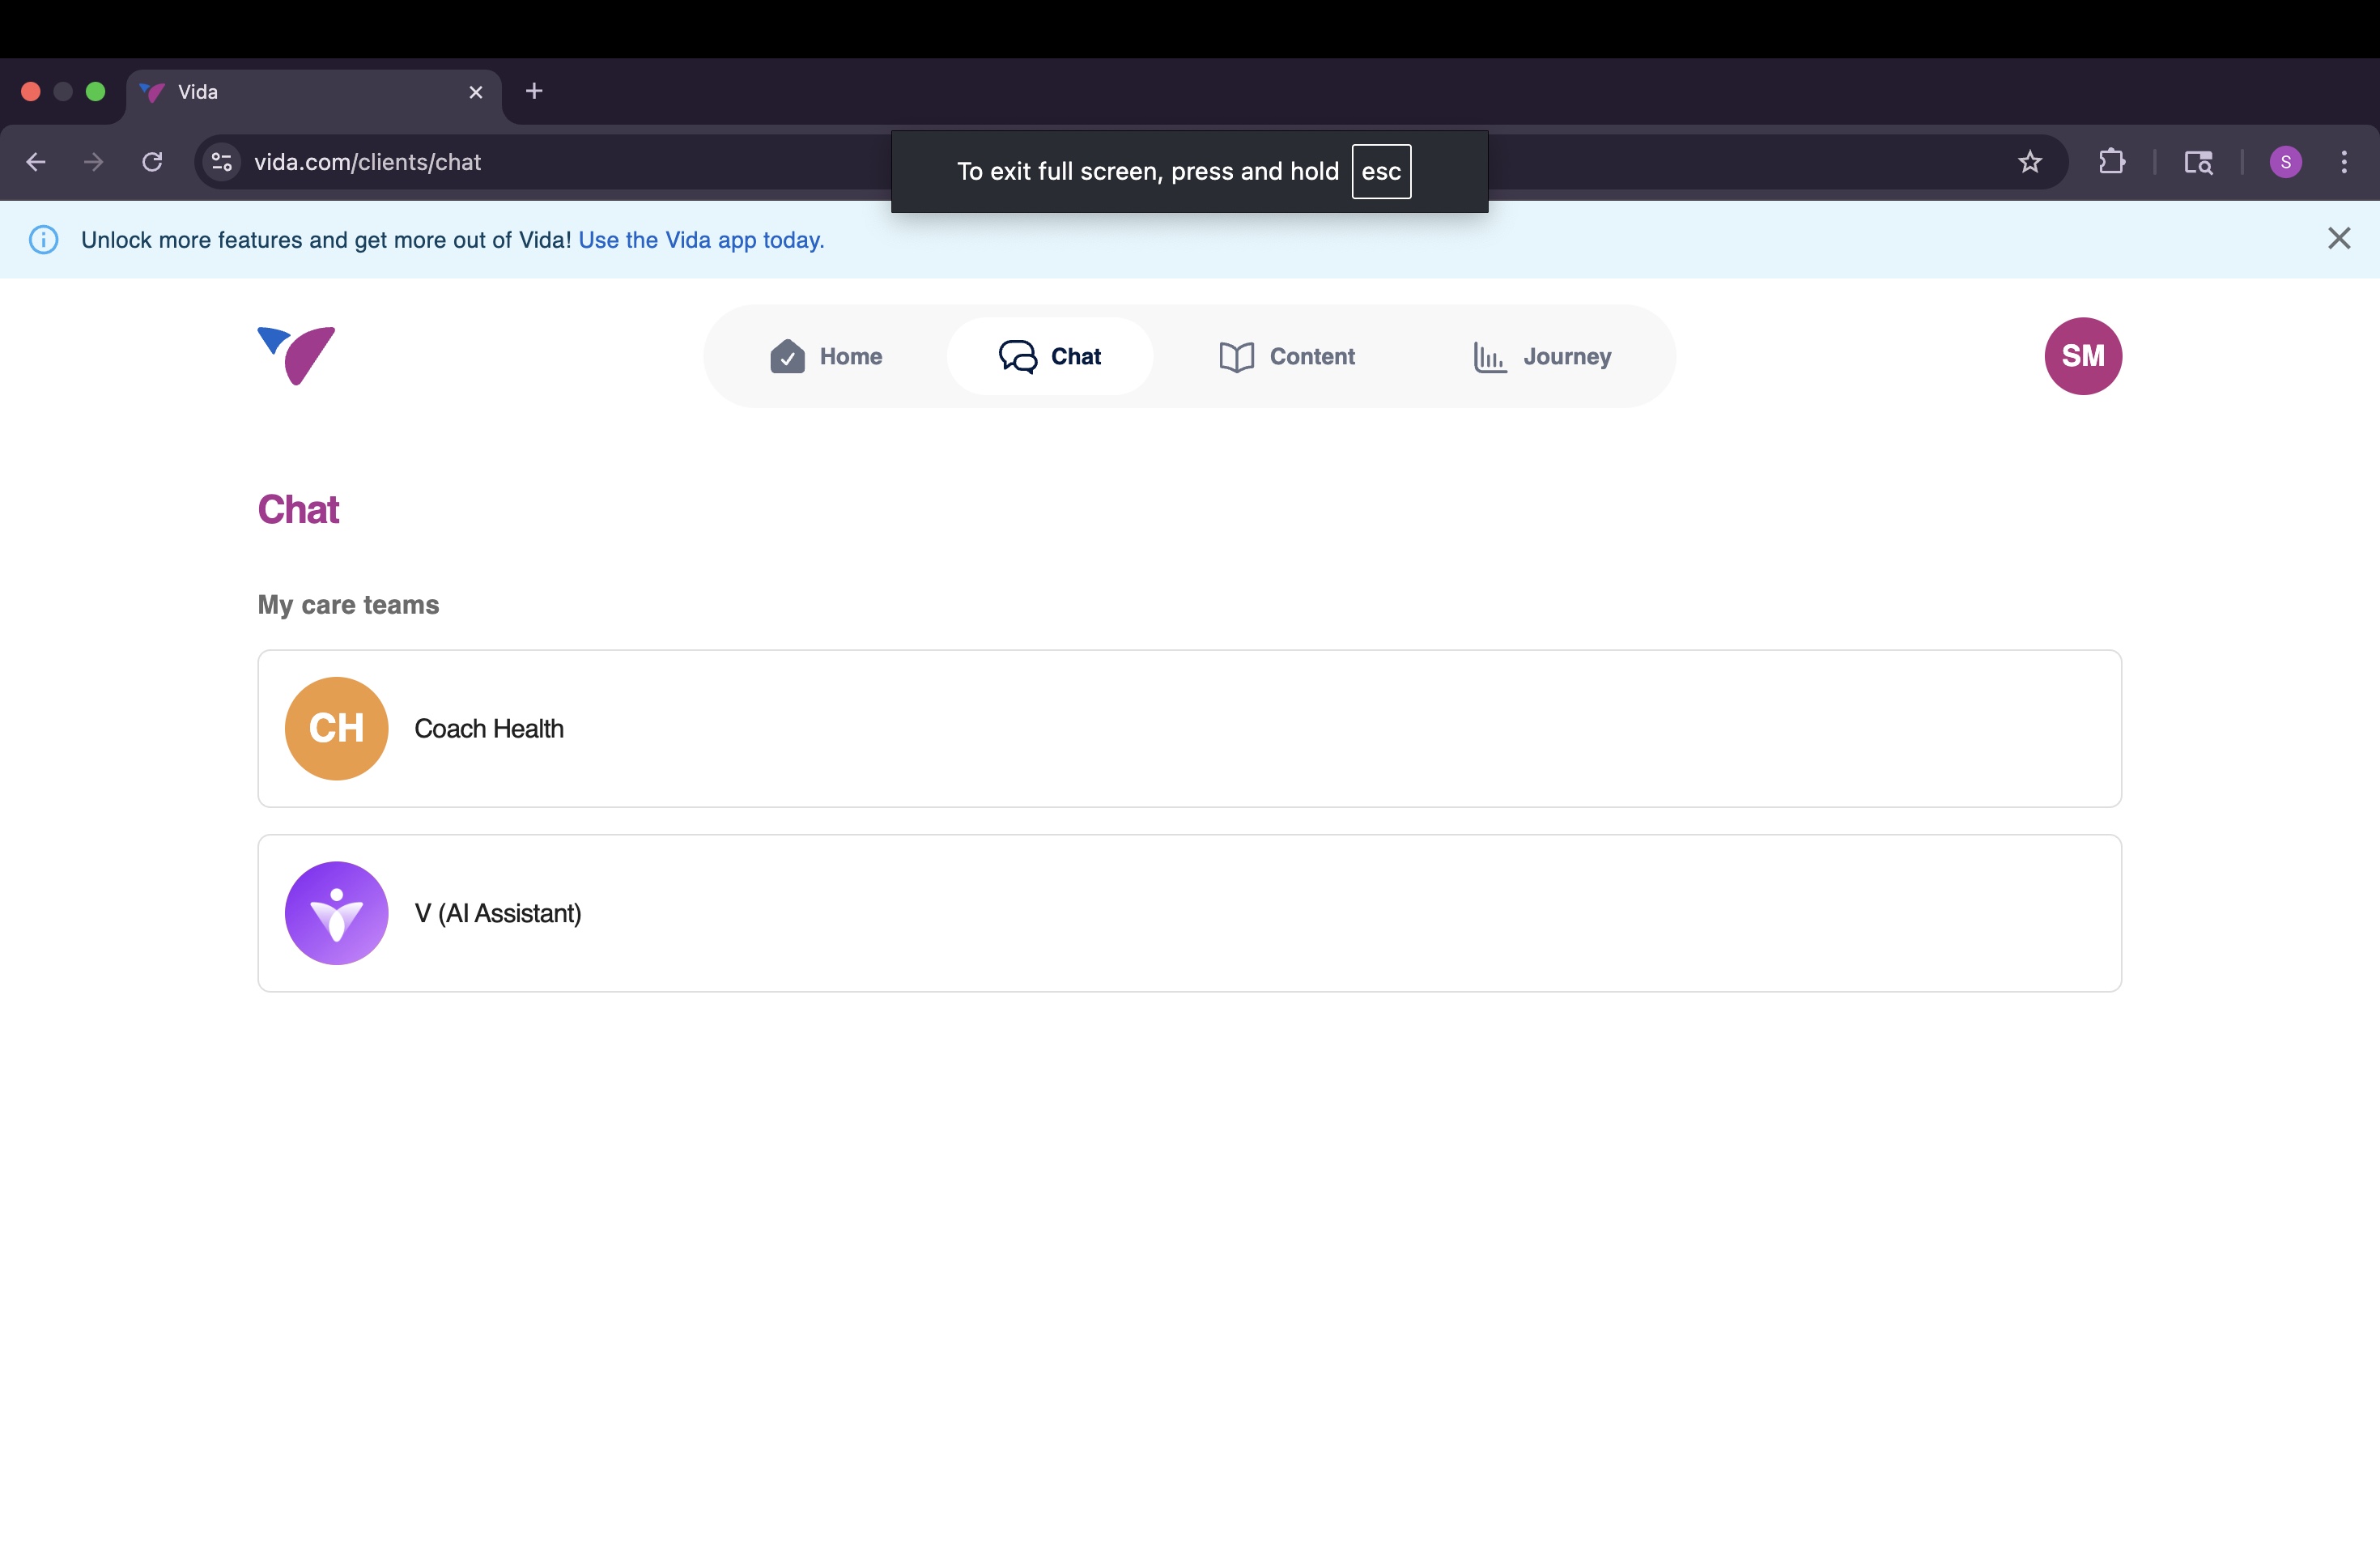Bookmark this page with star icon
This screenshot has width=2380, height=1548.
pyautogui.click(x=2029, y=162)
